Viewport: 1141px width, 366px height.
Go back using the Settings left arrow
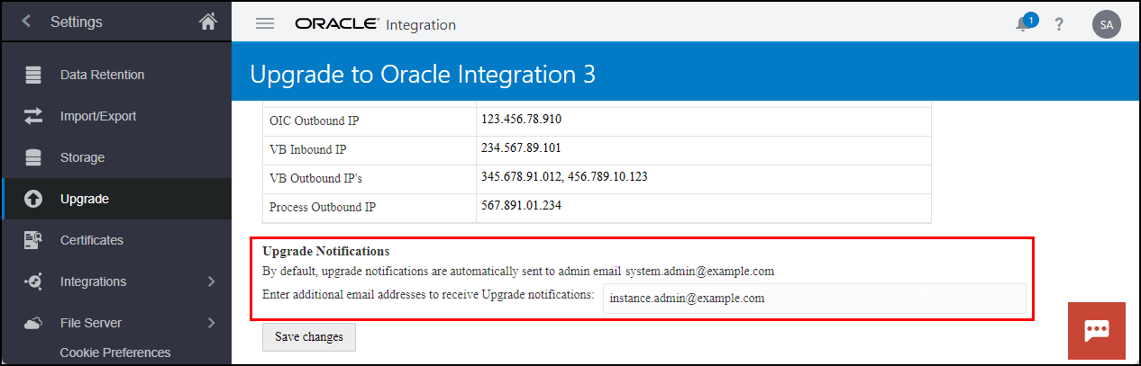26,21
